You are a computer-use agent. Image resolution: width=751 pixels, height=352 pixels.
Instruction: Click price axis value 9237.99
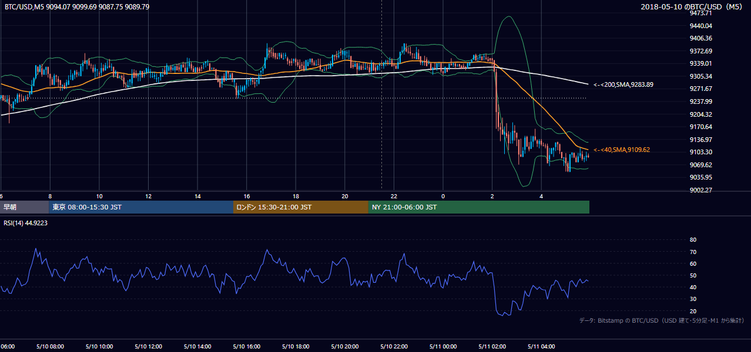[700, 101]
